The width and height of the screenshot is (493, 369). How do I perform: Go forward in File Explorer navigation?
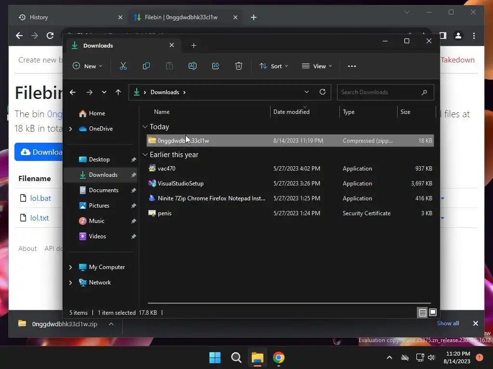[89, 92]
